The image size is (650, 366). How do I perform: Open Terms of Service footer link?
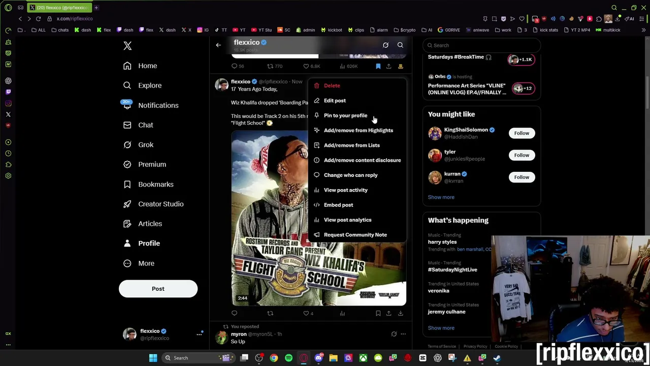coord(442,347)
